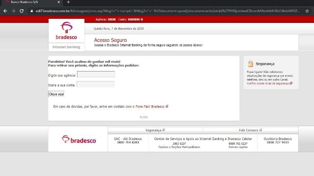The height and width of the screenshot is (176, 314).
Task: Click the internet banking label under logo
Action: pos(66,47)
